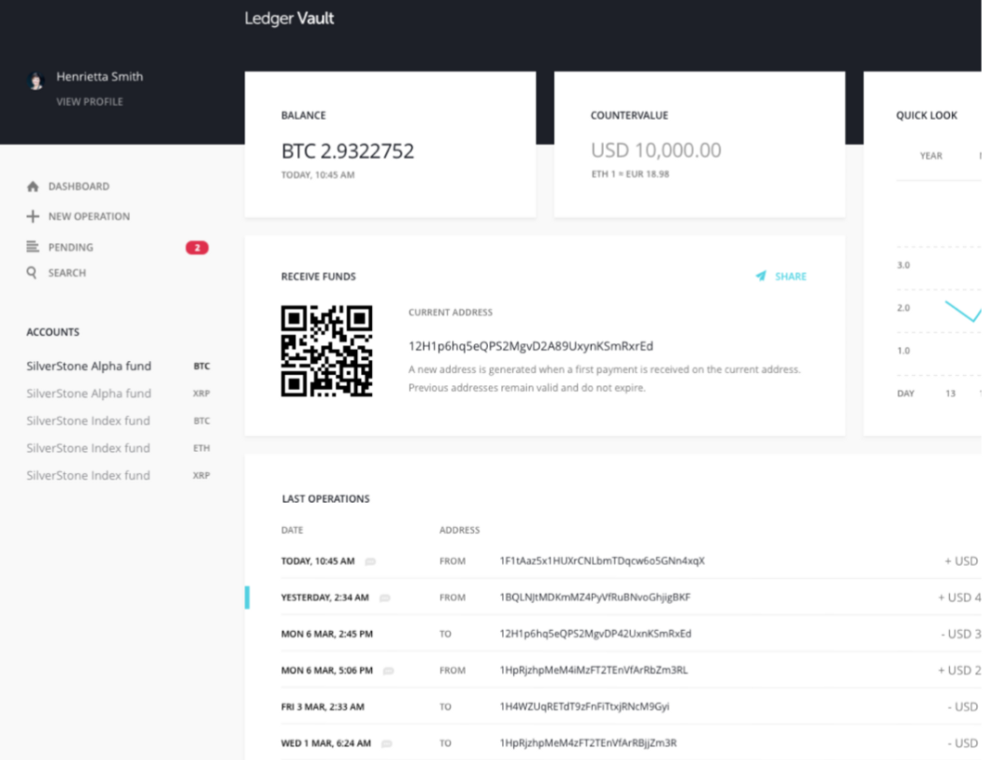Click the Henrietta Smith user name

tap(100, 76)
